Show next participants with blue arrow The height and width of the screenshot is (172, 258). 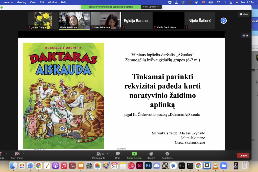tap(223, 21)
